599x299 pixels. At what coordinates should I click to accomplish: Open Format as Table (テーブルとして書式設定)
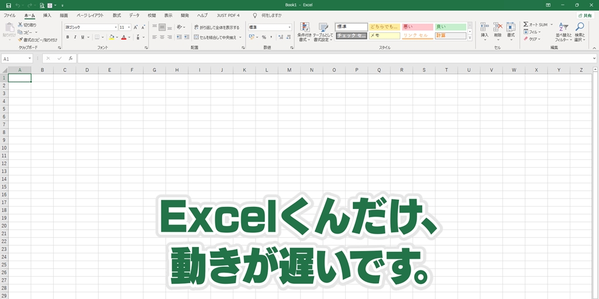point(323,32)
